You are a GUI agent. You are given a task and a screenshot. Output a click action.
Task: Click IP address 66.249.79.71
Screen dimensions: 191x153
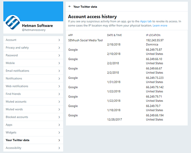click(x=154, y=96)
